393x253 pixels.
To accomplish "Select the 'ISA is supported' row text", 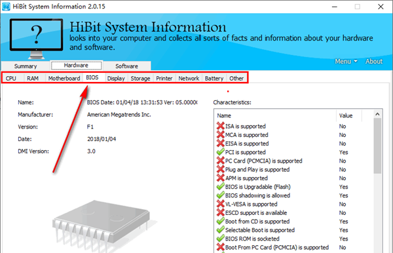I will (x=246, y=126).
